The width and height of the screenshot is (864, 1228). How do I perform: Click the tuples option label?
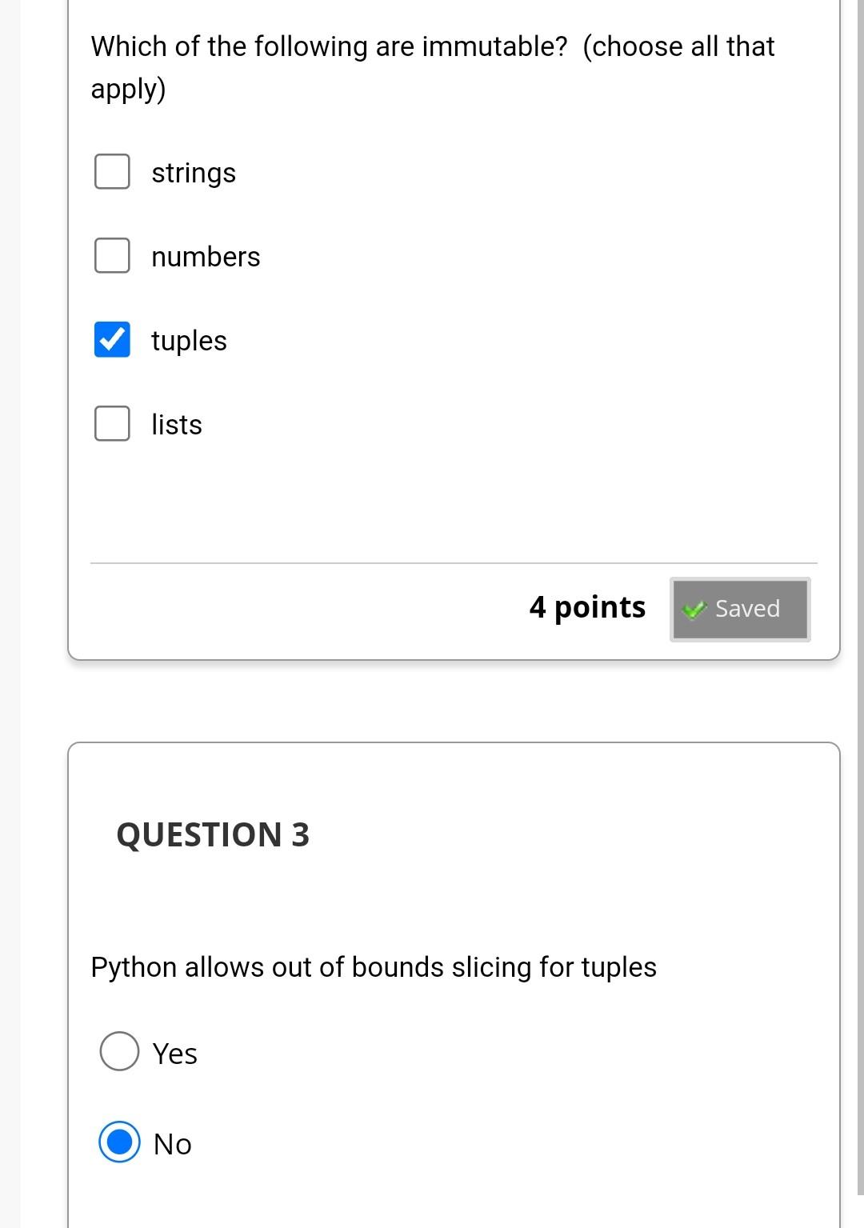[x=189, y=341]
